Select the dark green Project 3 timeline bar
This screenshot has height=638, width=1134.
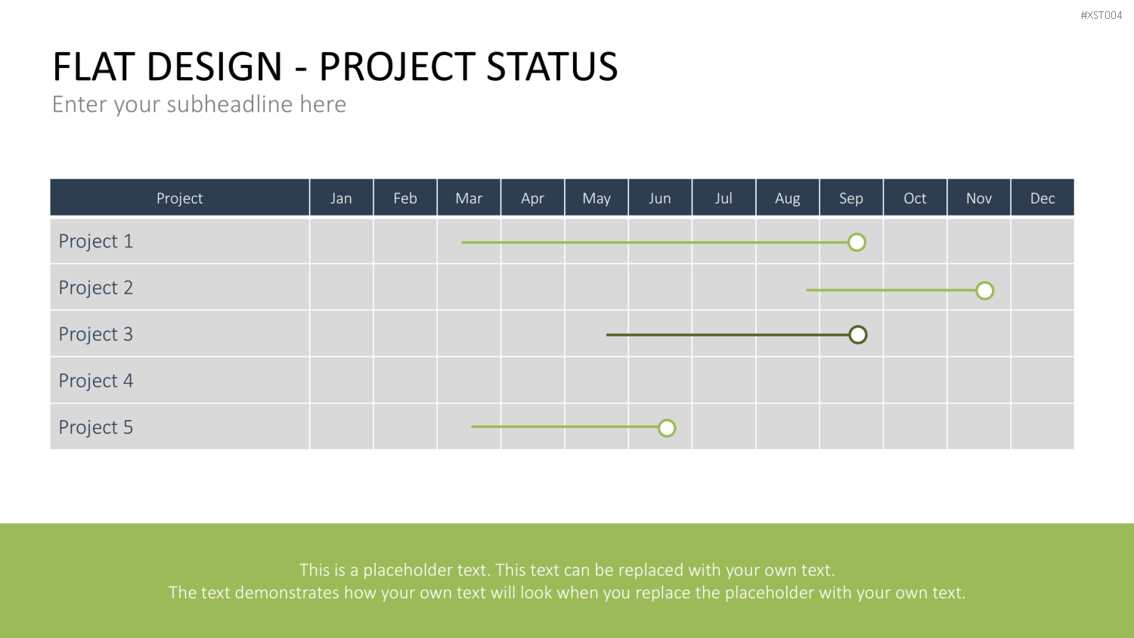point(727,334)
